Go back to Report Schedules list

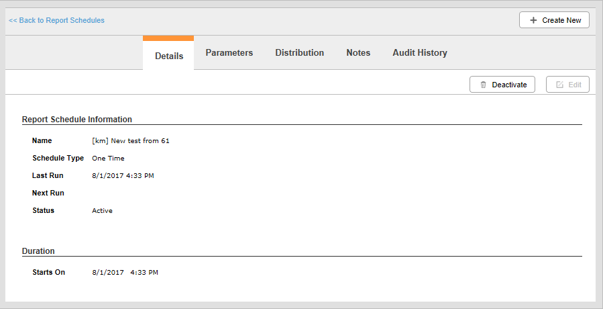click(56, 20)
